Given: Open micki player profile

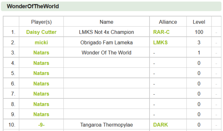Looking at the screenshot, I should [x=41, y=43].
